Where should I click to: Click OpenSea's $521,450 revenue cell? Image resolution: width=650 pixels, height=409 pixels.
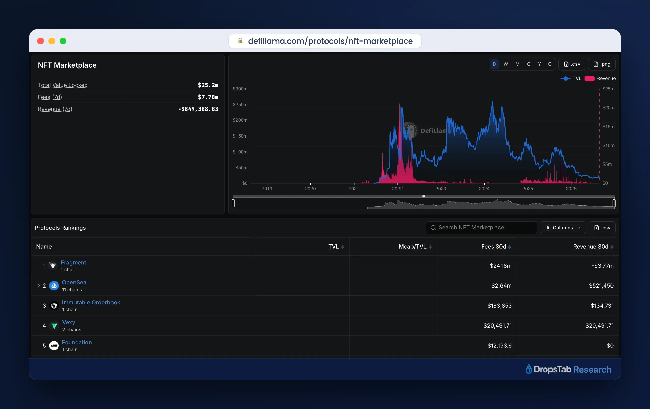point(601,285)
